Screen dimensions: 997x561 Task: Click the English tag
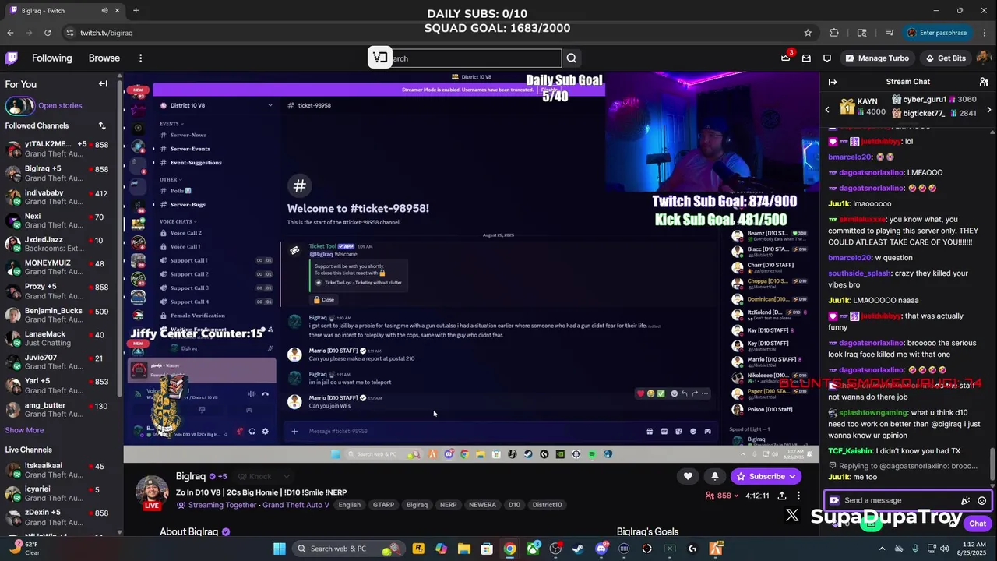[350, 505]
